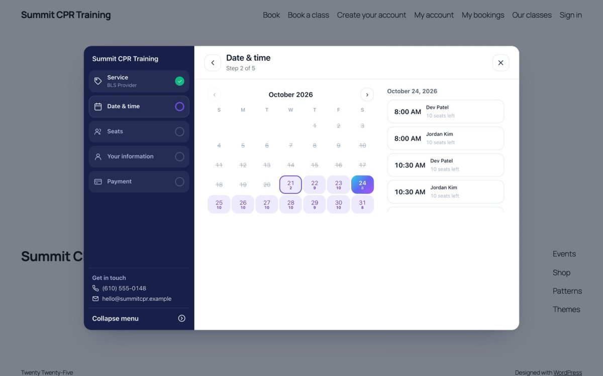The width and height of the screenshot is (603, 376).
Task: Click the card icon for Payment
Action: point(98,181)
